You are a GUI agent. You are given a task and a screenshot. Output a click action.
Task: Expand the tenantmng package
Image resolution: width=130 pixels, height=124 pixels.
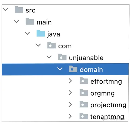click(70, 116)
